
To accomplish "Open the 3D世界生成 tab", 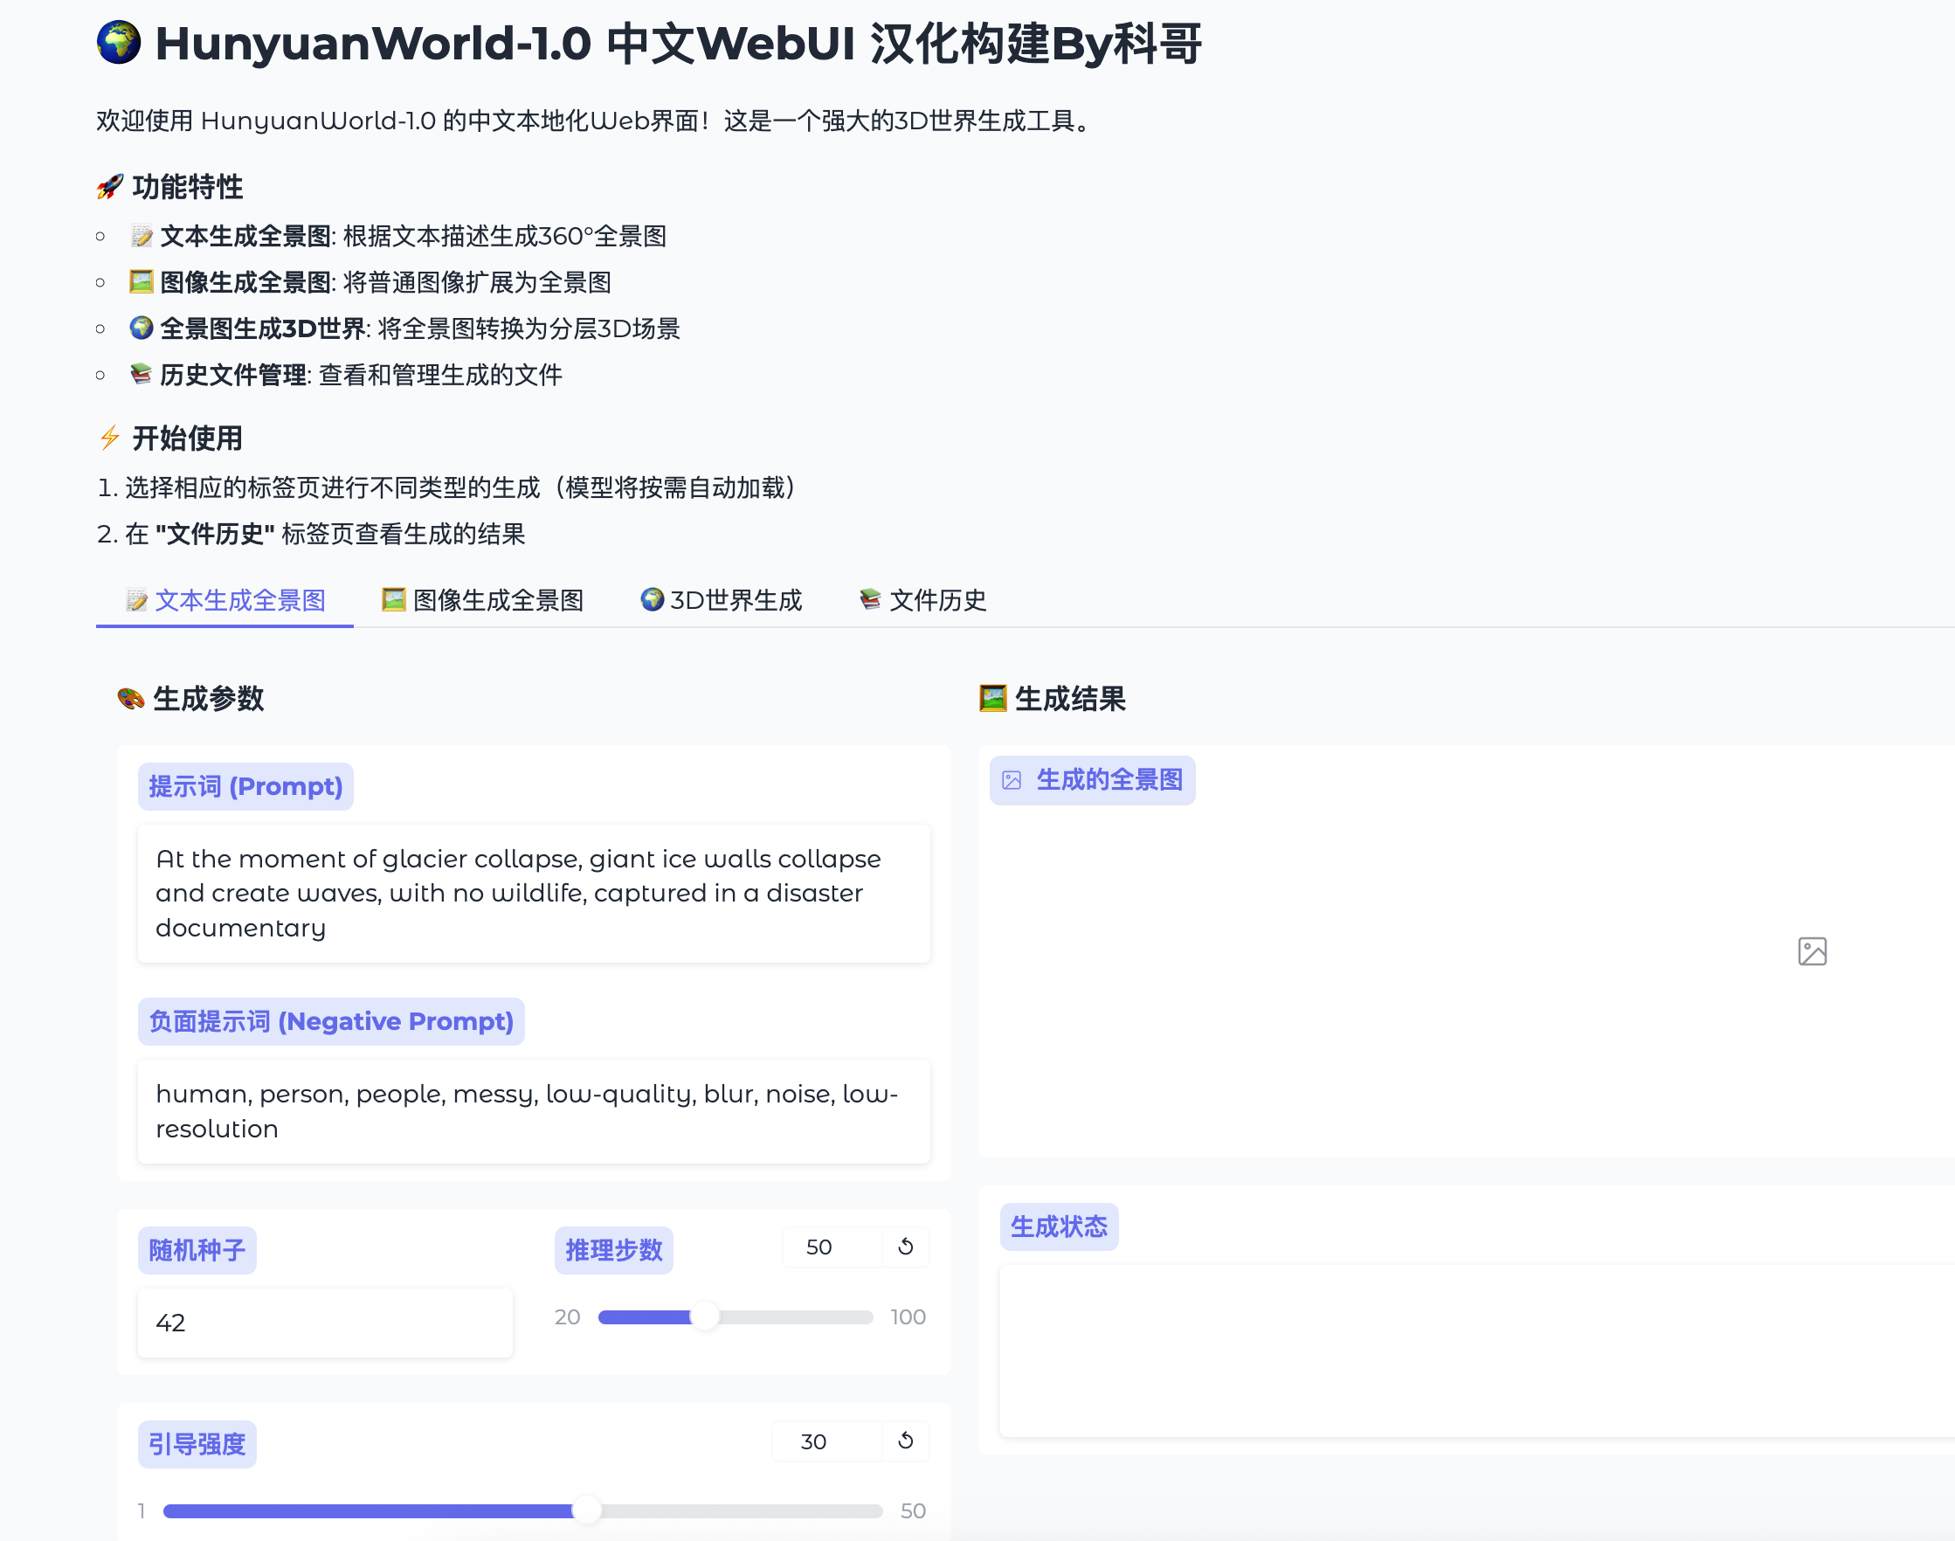I will coord(721,600).
